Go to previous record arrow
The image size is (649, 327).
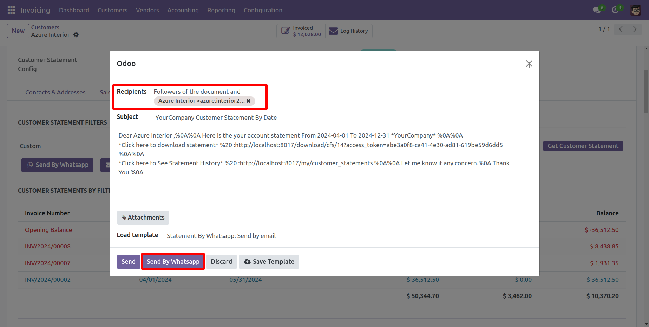coord(621,29)
